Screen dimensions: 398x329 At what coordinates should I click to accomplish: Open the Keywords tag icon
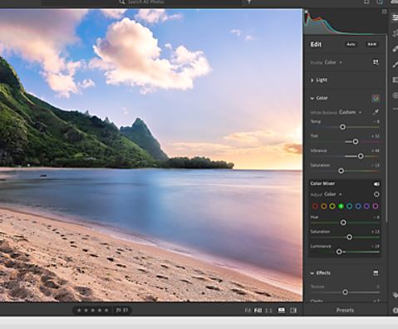pyautogui.click(x=395, y=295)
